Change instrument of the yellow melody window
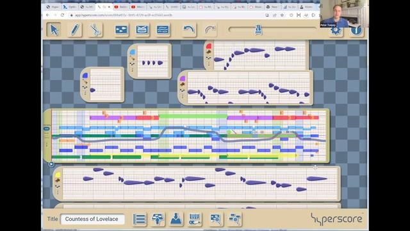Image resolution: width=410 pixels, height=231 pixels. pyautogui.click(x=58, y=180)
